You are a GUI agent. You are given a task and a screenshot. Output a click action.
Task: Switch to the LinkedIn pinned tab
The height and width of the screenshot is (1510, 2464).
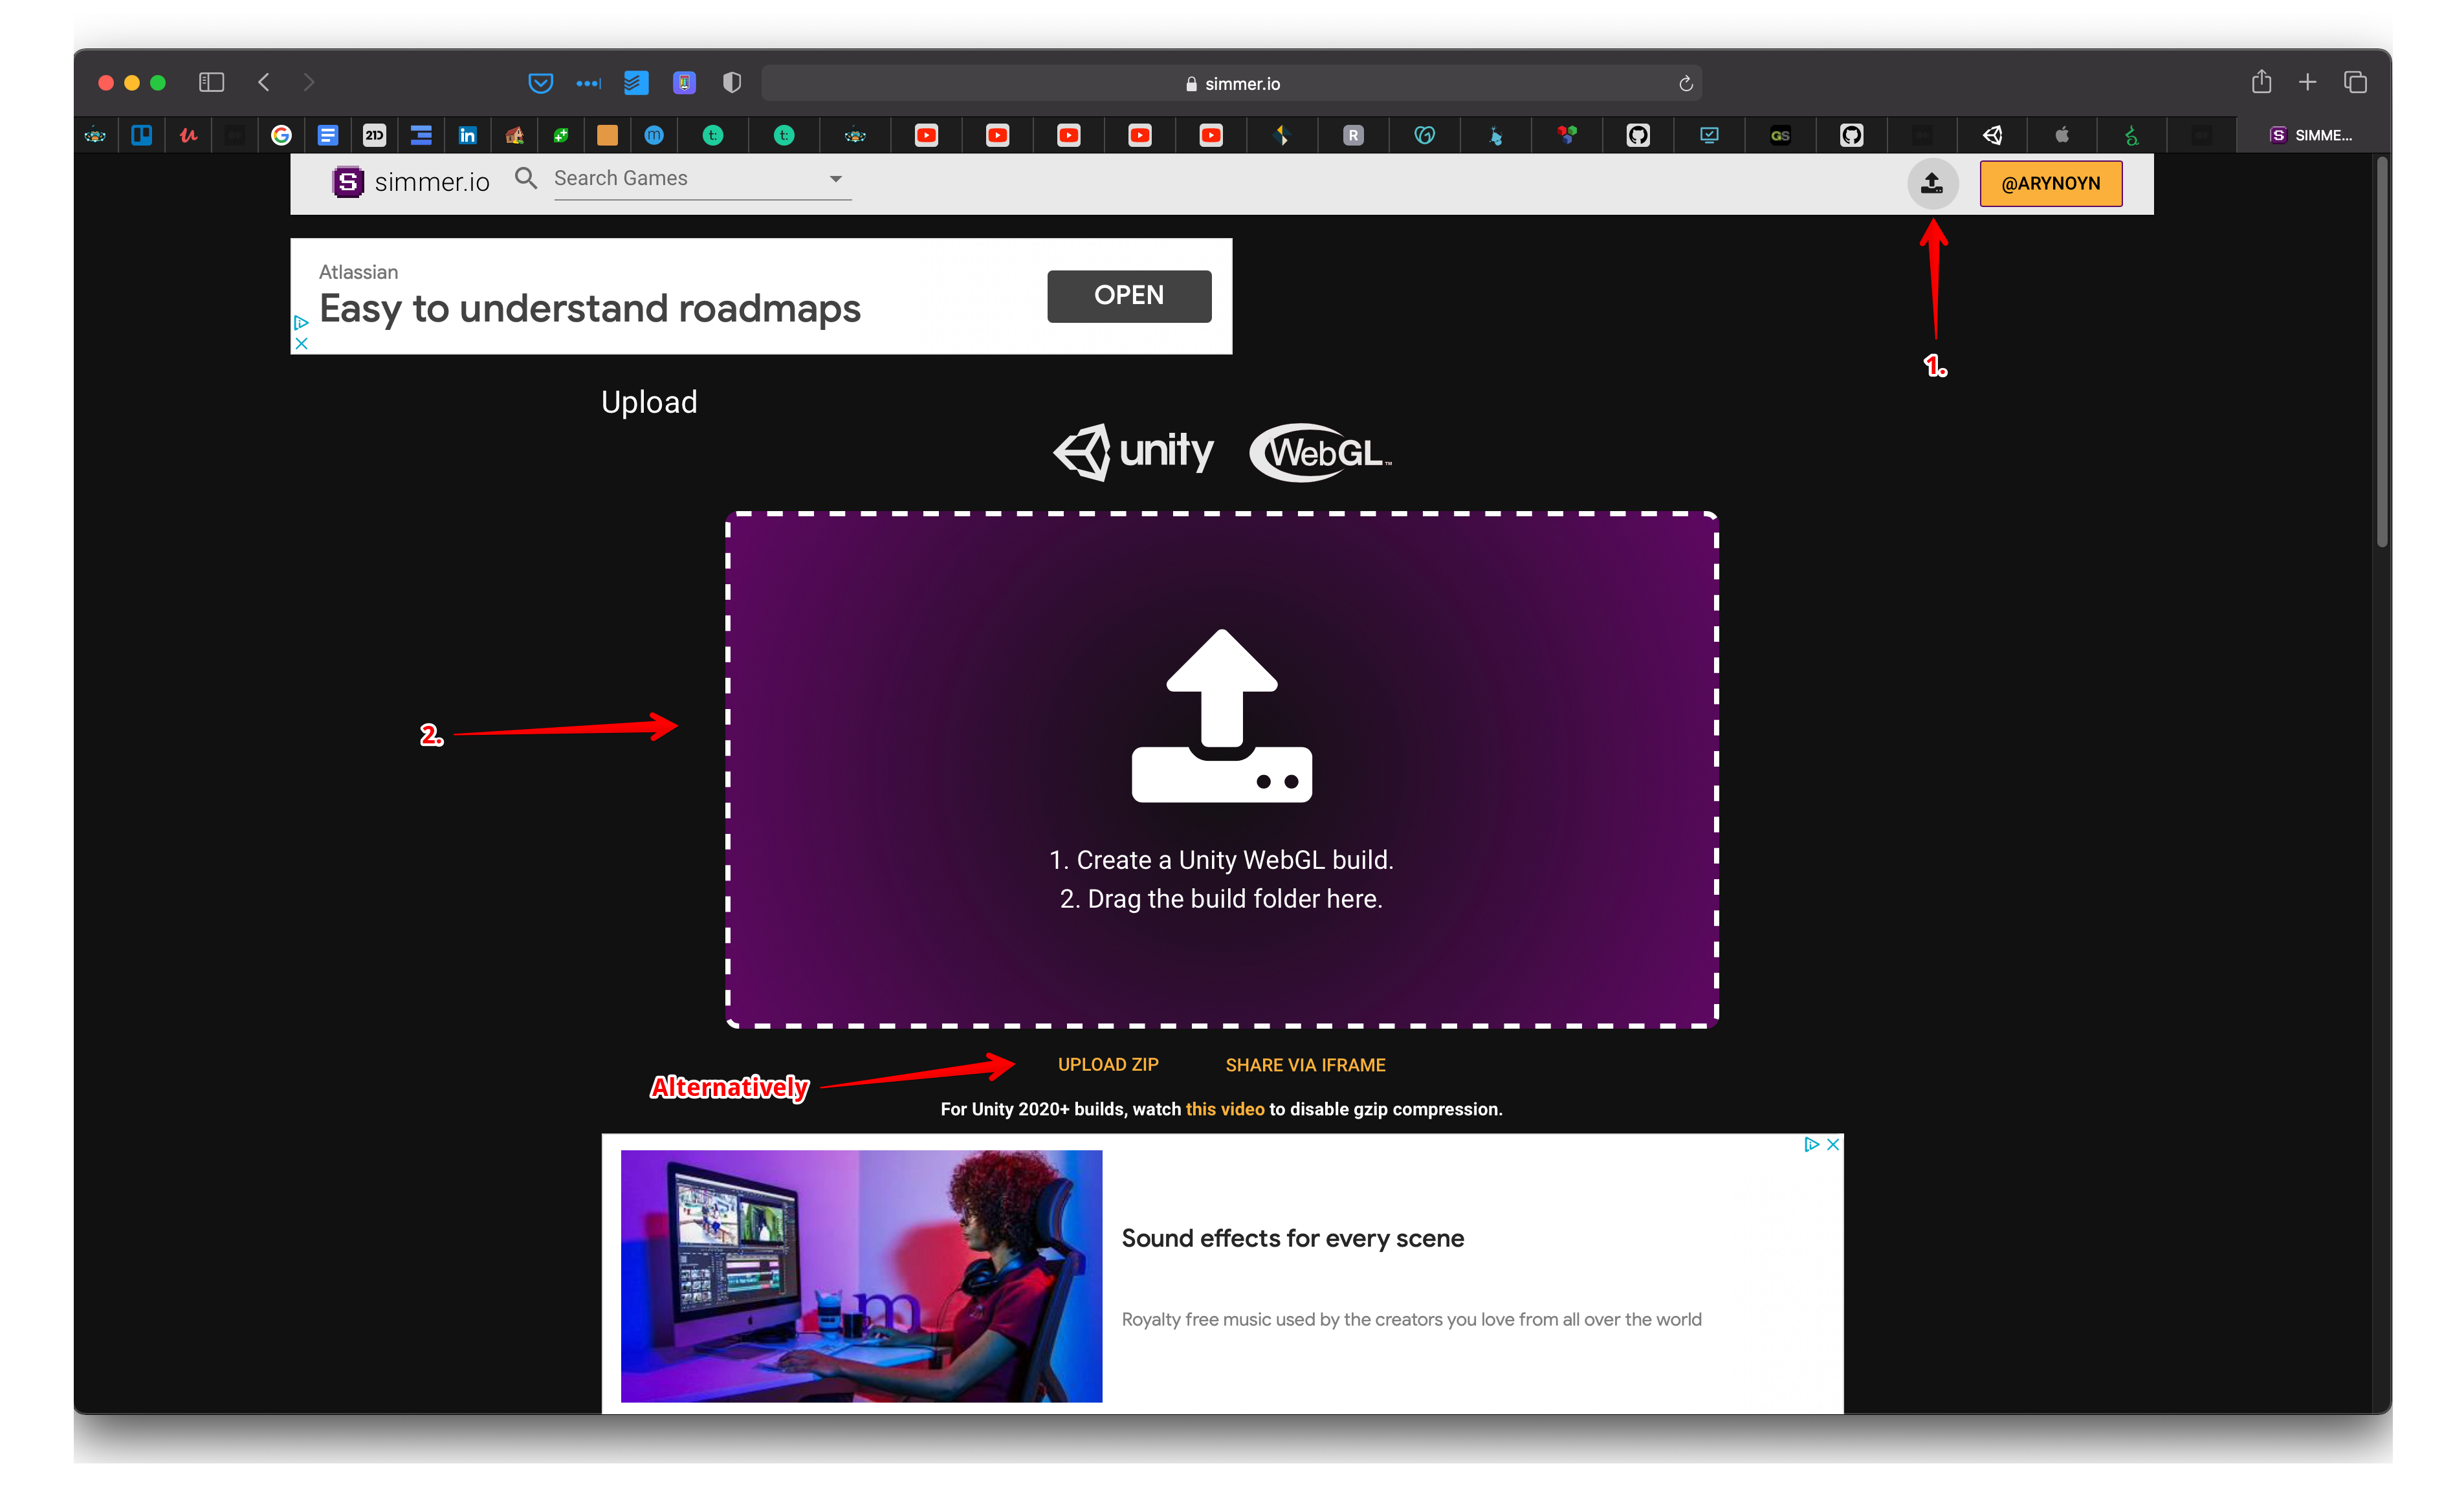pos(467,135)
